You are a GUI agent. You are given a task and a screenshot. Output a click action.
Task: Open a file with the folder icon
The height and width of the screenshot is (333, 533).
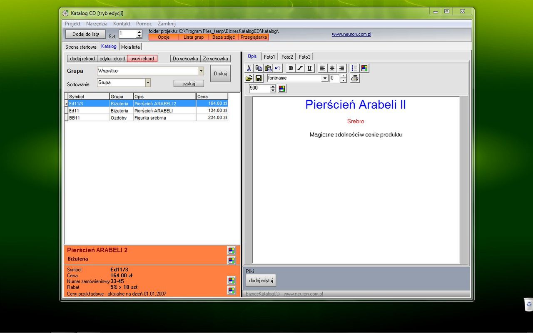(249, 78)
